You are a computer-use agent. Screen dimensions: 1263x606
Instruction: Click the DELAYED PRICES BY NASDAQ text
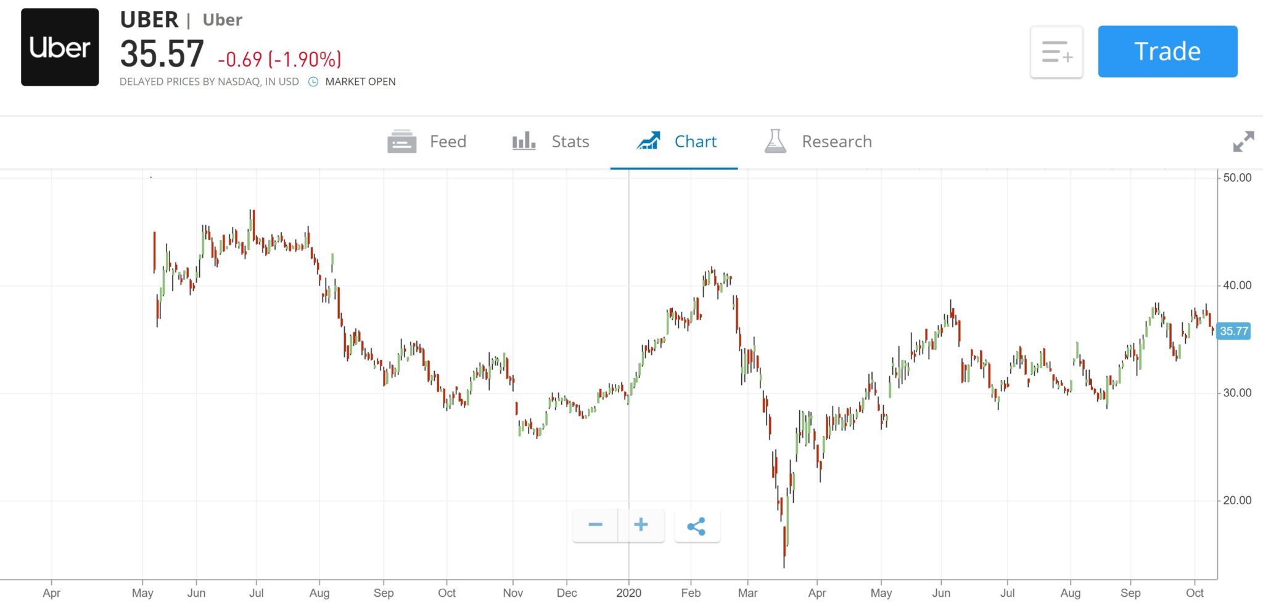click(x=210, y=81)
